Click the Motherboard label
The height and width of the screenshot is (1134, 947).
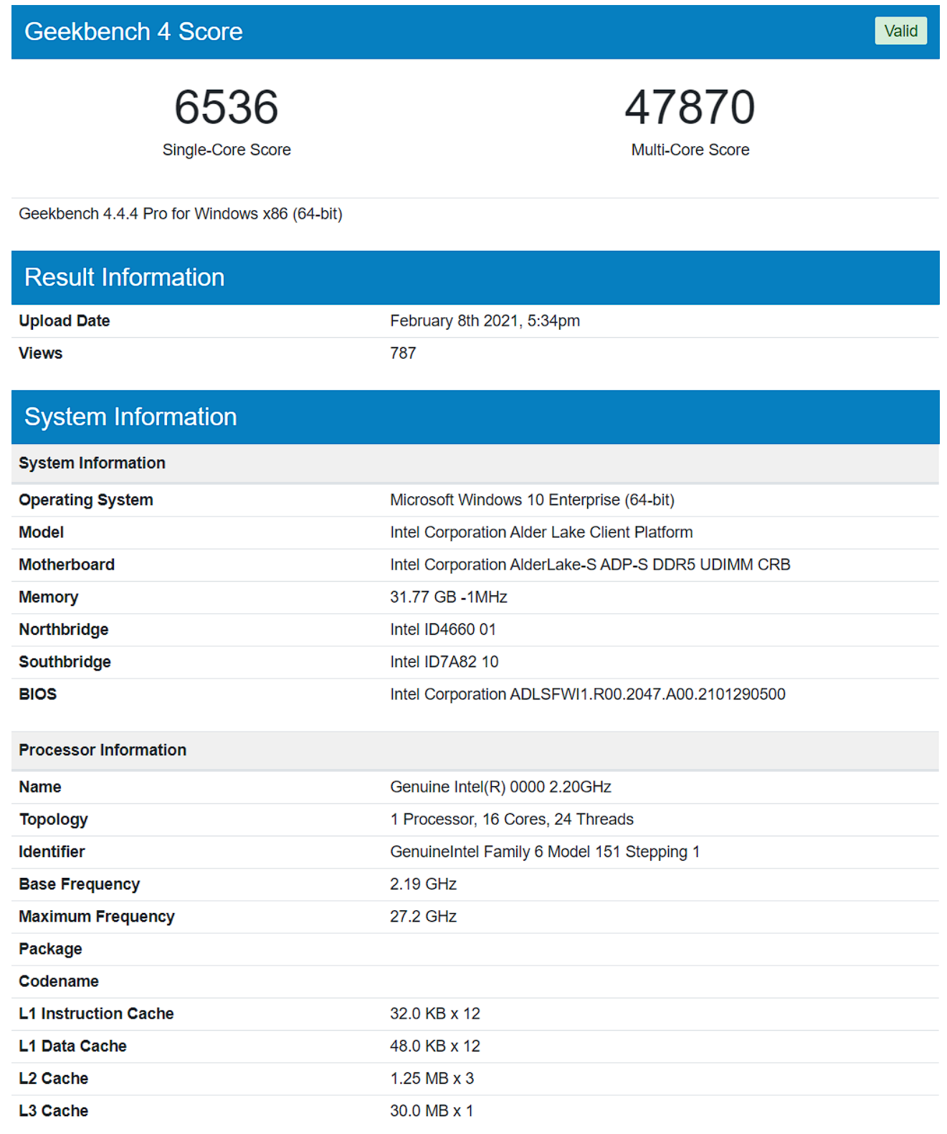click(67, 564)
